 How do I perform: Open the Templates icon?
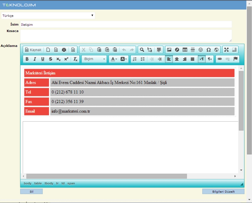pyautogui.click(x=73, y=50)
